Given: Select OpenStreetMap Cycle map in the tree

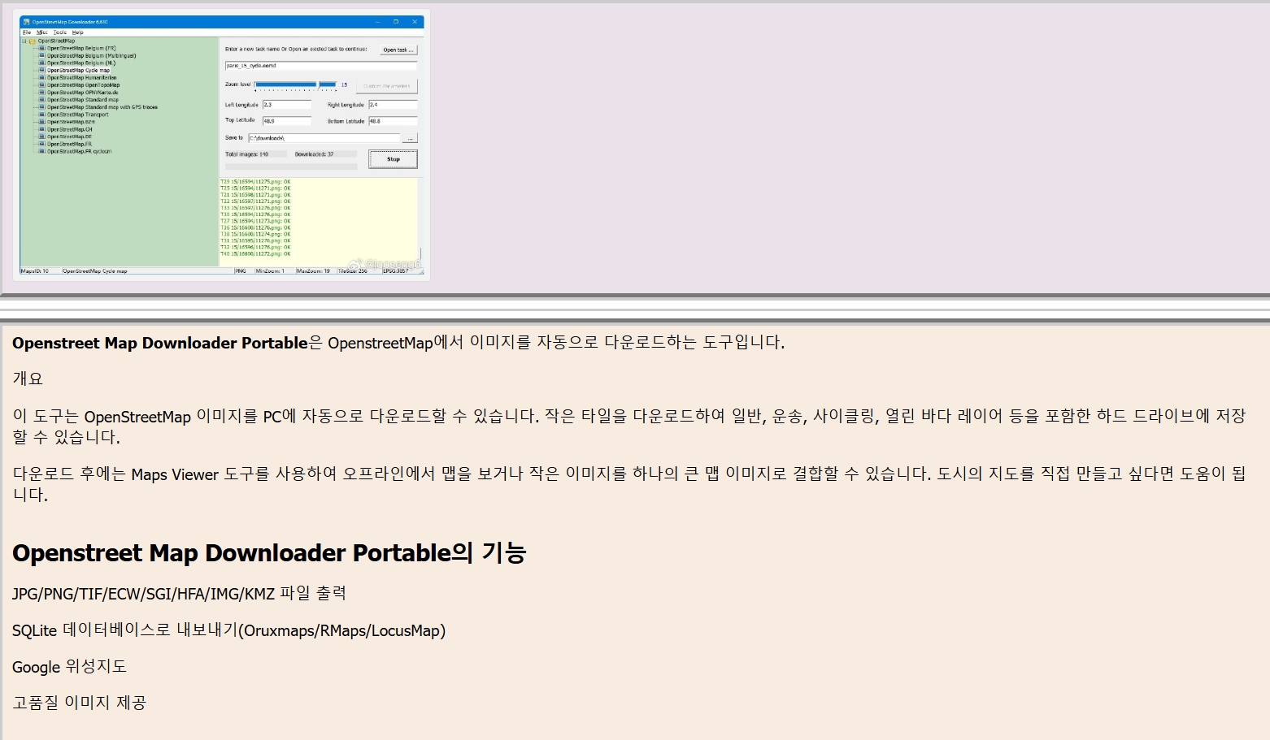Looking at the screenshot, I should pos(78,71).
